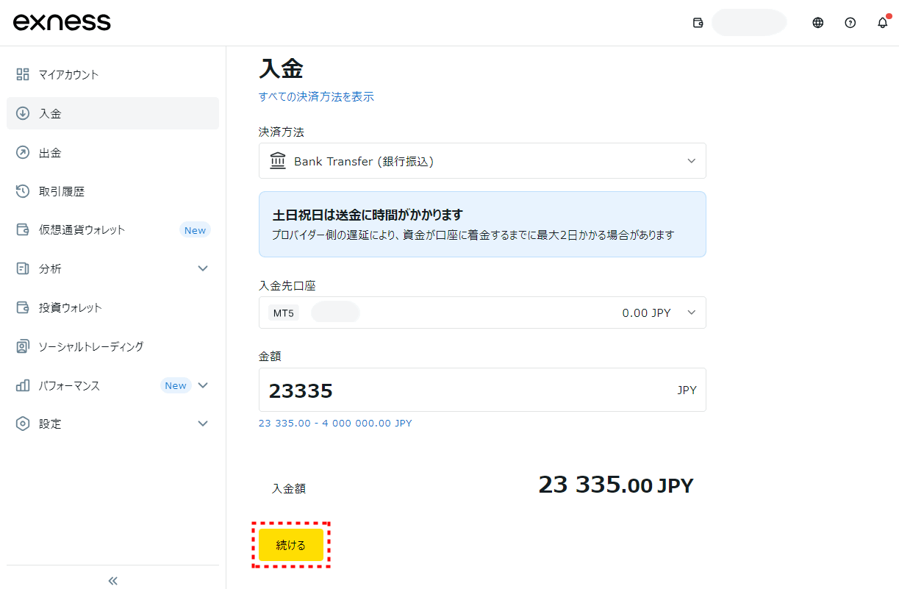Open 投資ウォレット menu entry

click(112, 307)
